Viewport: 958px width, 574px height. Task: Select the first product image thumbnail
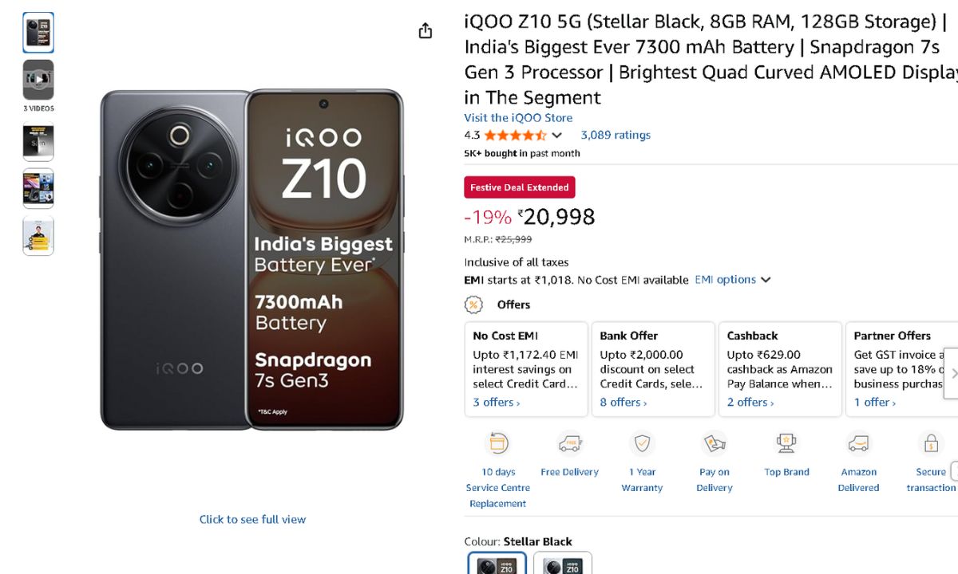pyautogui.click(x=38, y=33)
